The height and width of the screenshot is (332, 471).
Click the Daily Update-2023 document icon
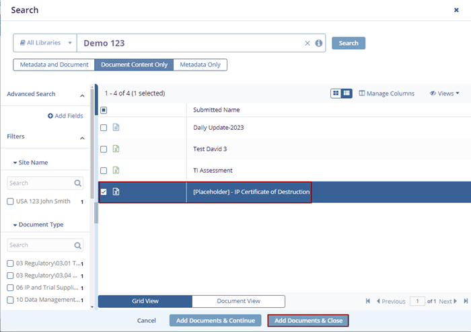pos(116,128)
